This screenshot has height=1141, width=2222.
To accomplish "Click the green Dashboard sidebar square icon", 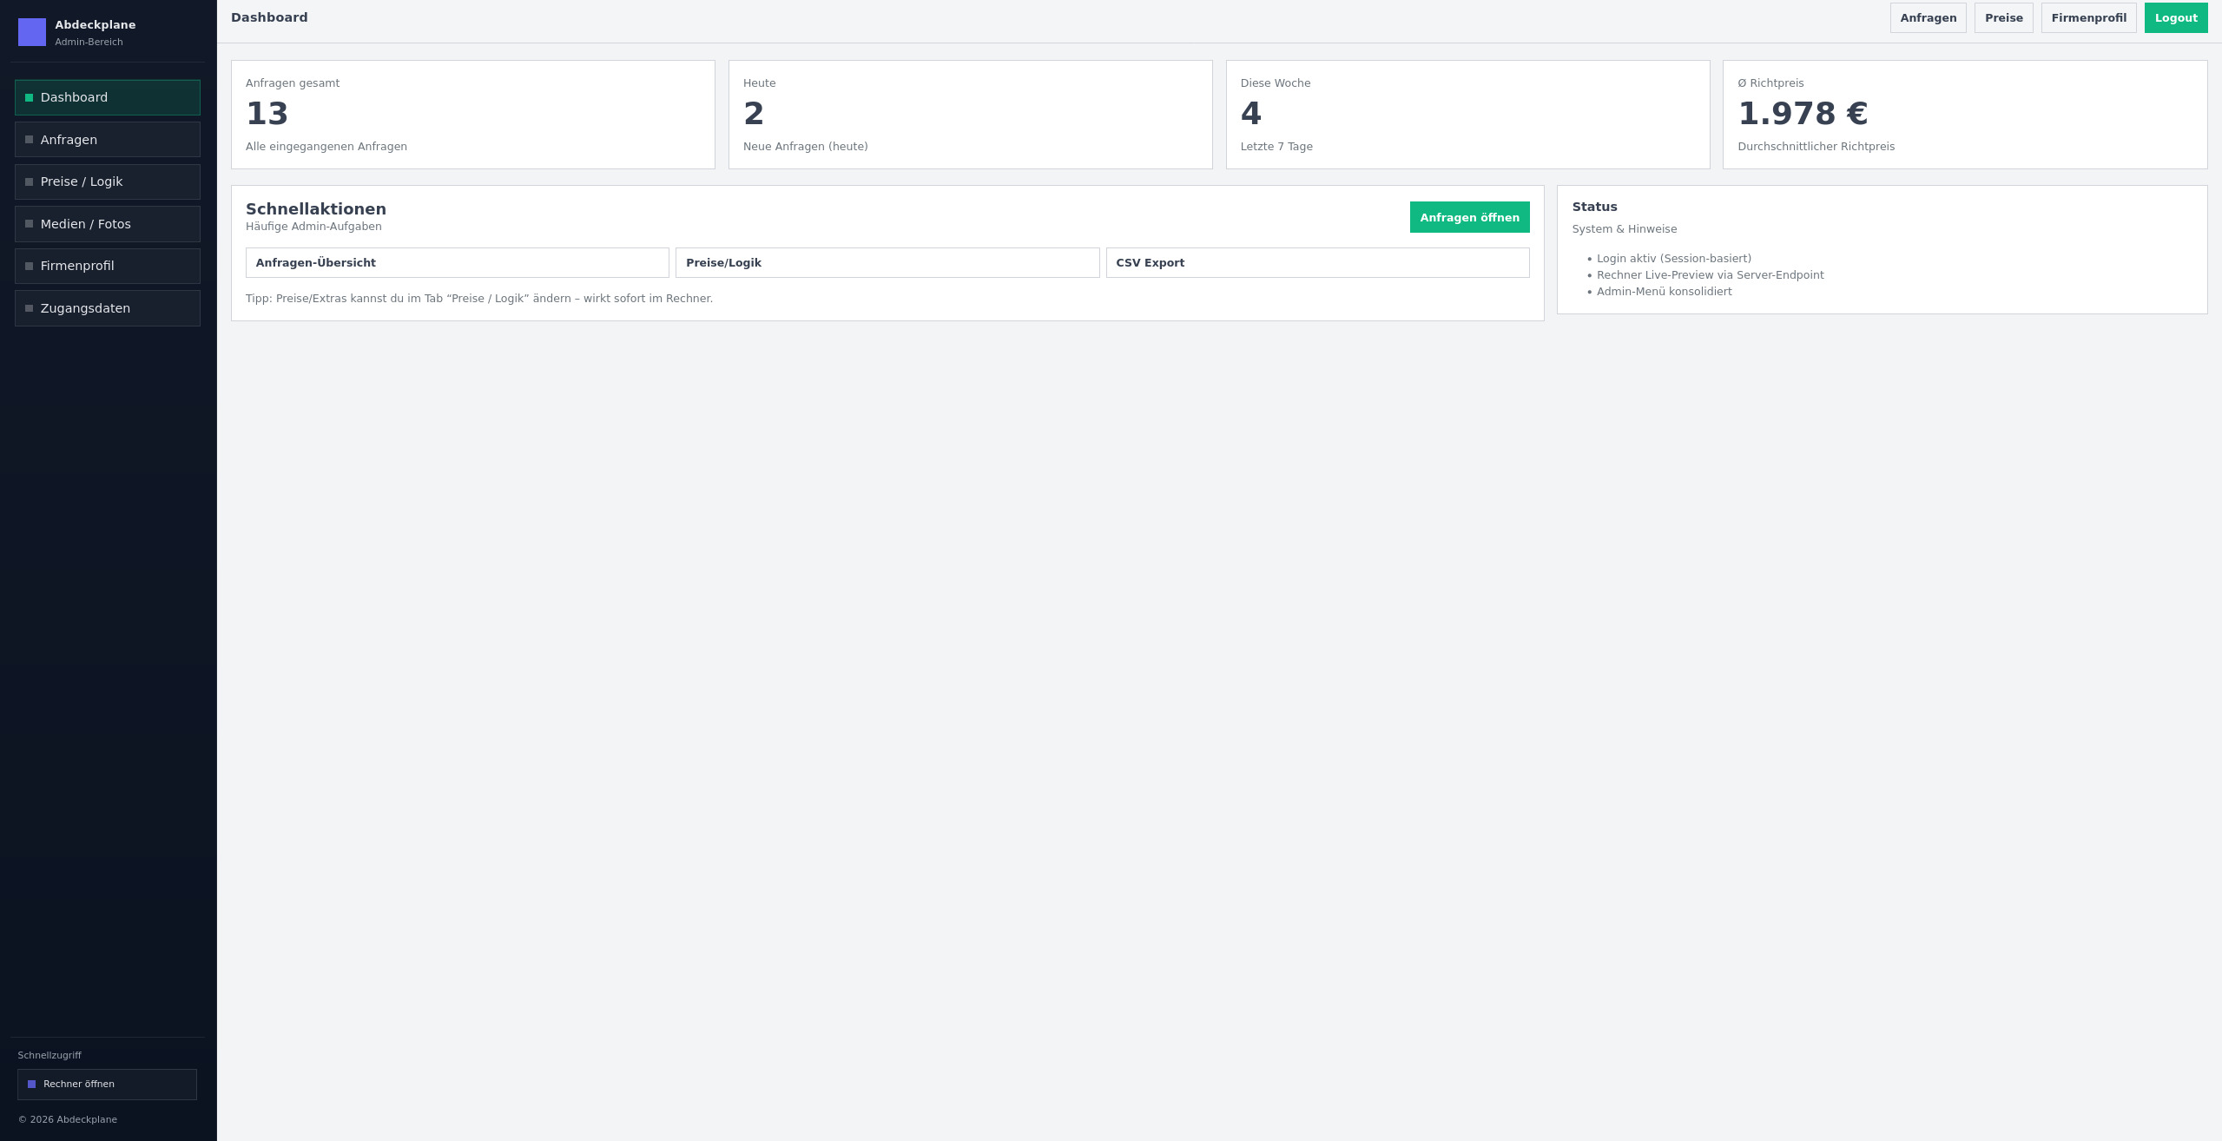I will (x=30, y=97).
